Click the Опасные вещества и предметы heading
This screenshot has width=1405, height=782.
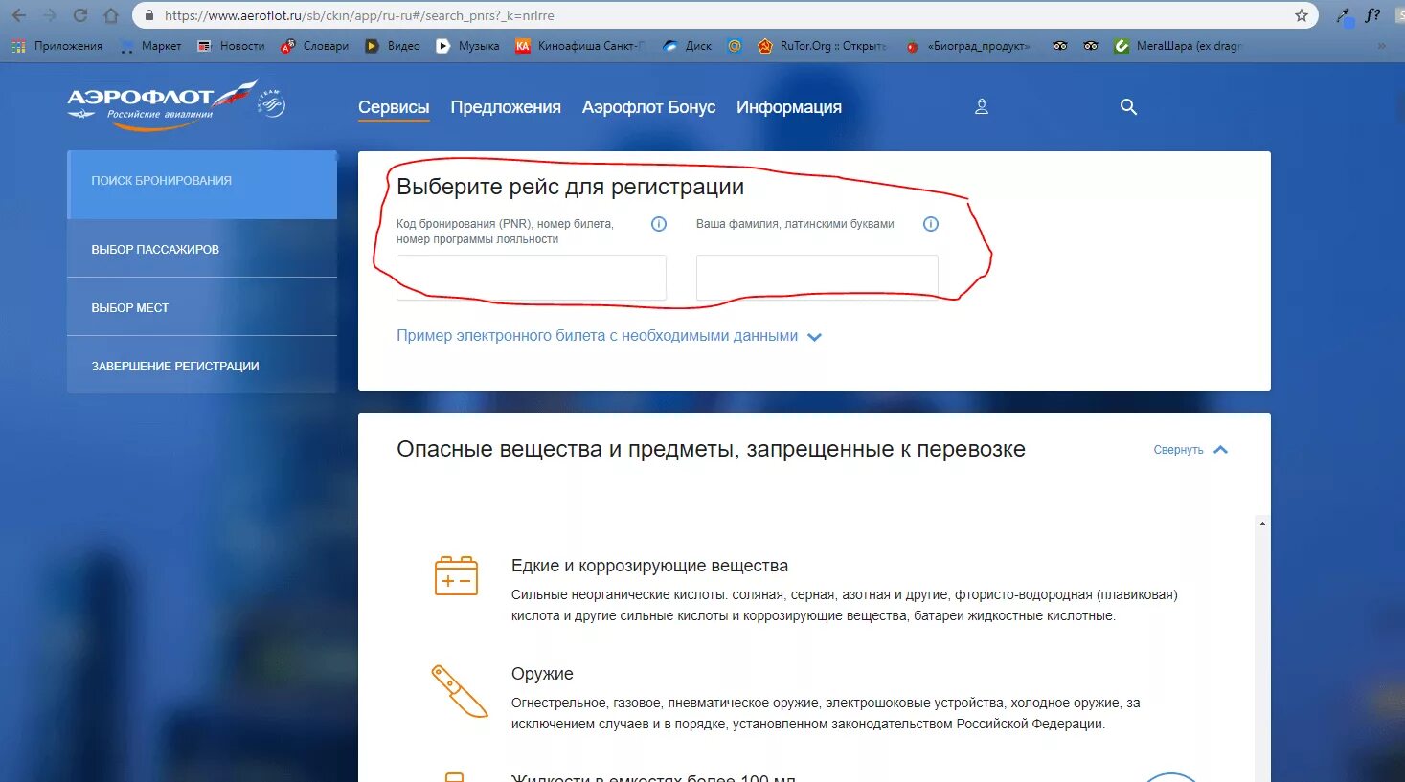711,449
